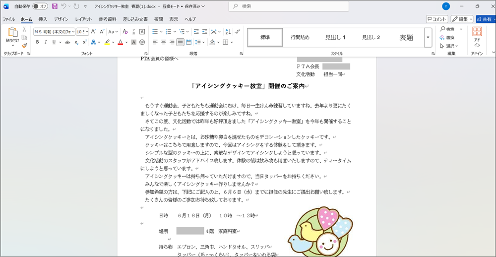Screen dimensions: 496x257
Task: Open the font dialog launcher
Action: 146,54
